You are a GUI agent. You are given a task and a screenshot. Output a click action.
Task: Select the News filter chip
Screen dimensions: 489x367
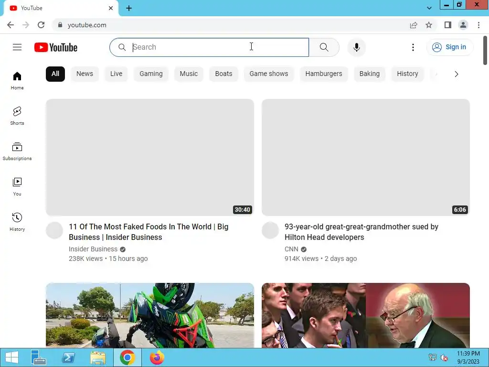pos(85,74)
